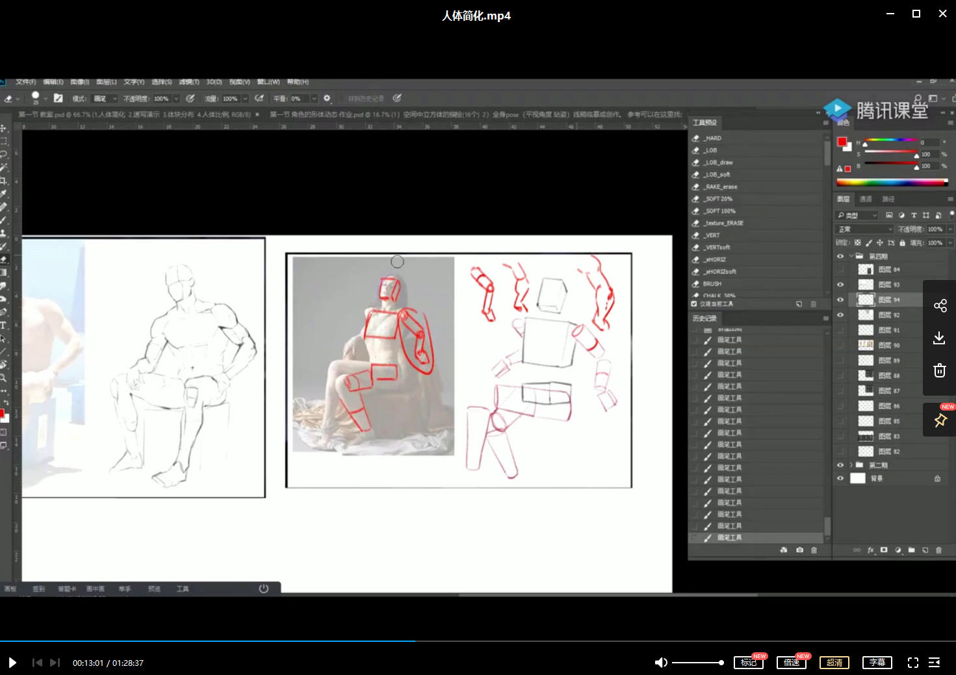This screenshot has width=956, height=675.
Task: Expand the 第二期 layer group
Action: click(x=851, y=465)
